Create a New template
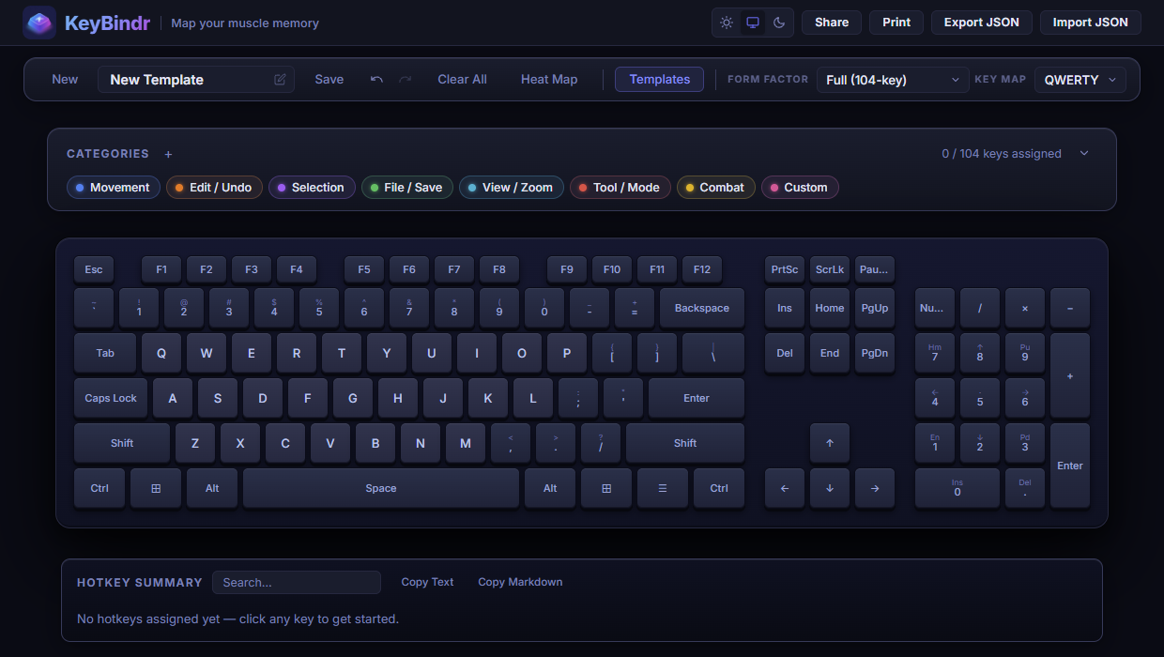The width and height of the screenshot is (1164, 657). point(65,80)
